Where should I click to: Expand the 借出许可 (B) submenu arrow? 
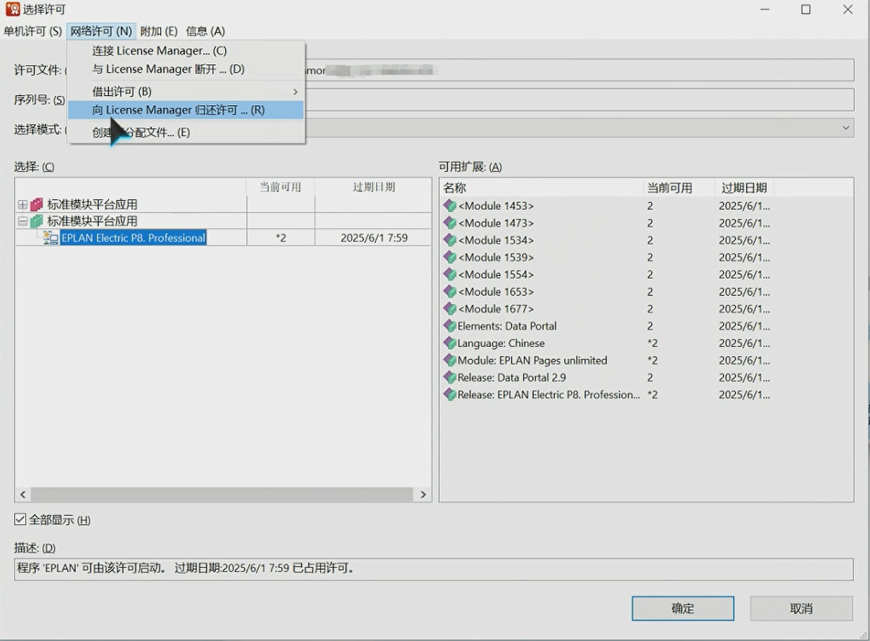[295, 92]
